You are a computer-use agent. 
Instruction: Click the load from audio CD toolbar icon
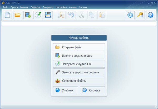coord(38,15)
